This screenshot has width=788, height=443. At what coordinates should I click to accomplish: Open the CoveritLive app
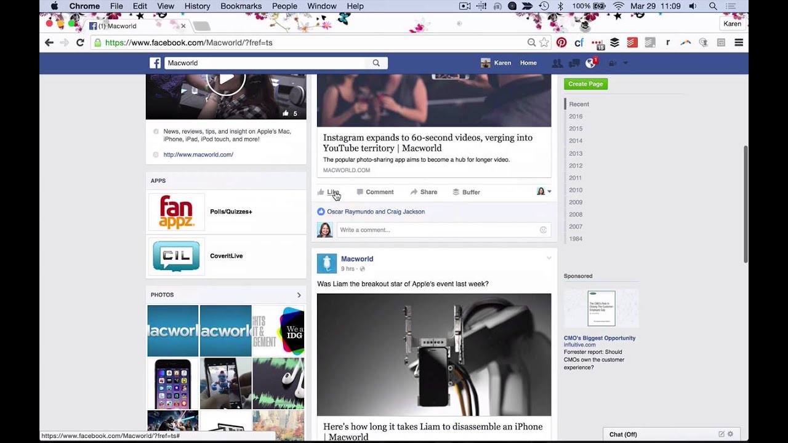pos(226,256)
